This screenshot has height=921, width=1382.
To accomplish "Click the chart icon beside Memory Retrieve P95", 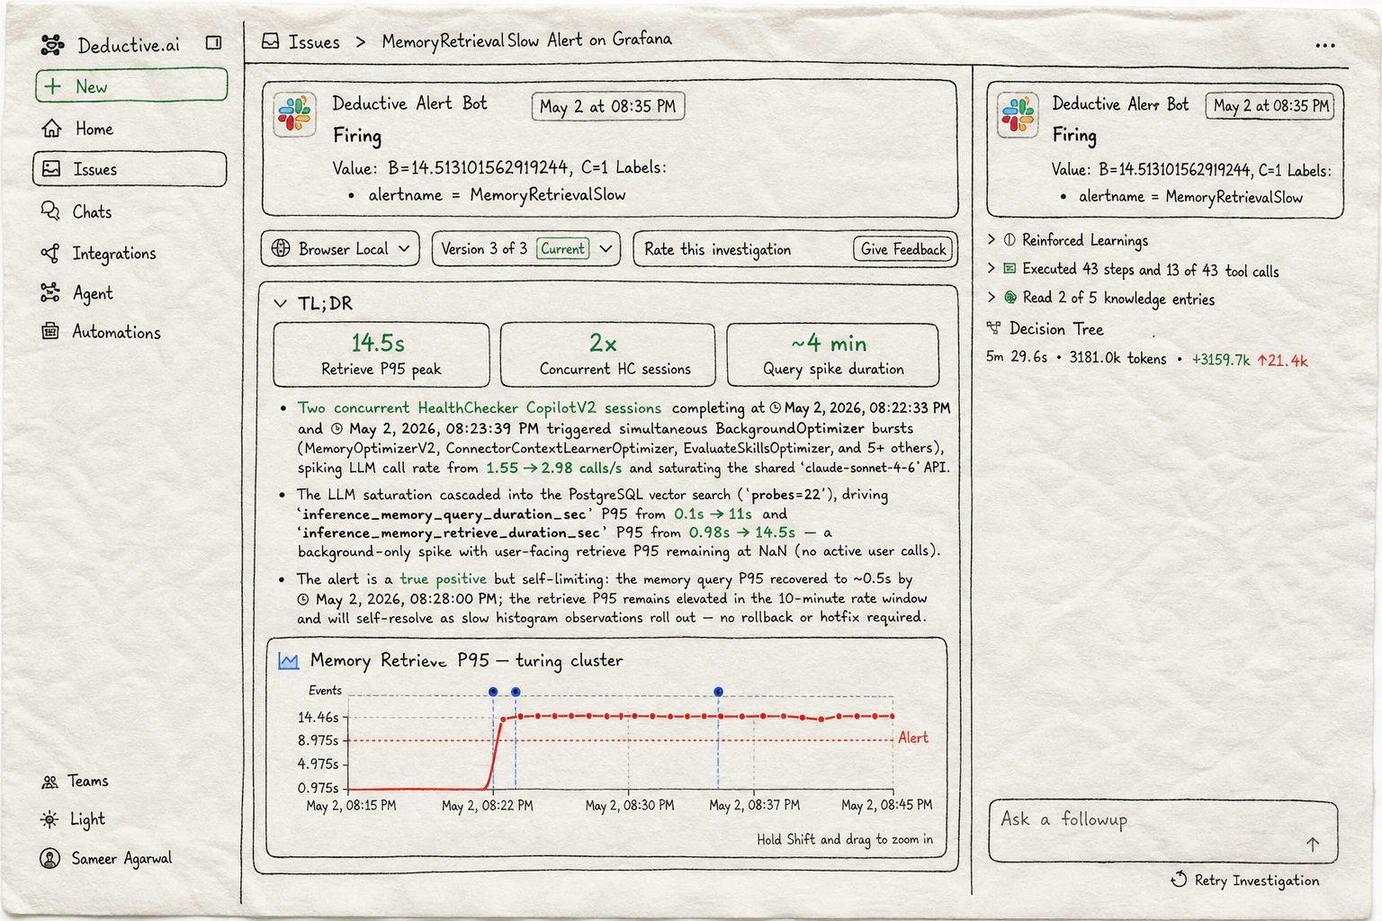I will [288, 661].
